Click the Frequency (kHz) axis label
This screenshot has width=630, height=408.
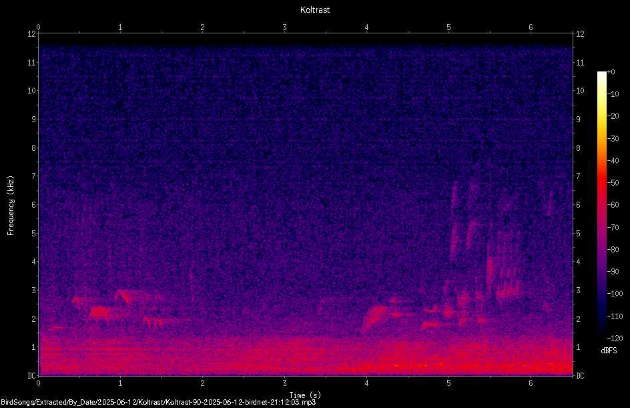[x=11, y=205]
